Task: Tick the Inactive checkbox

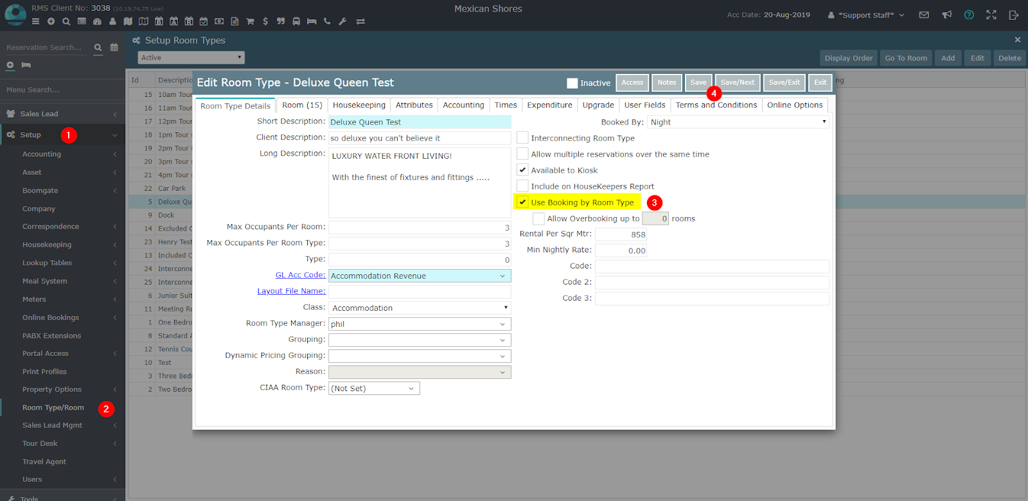Action: pyautogui.click(x=572, y=83)
